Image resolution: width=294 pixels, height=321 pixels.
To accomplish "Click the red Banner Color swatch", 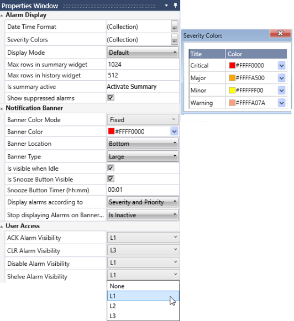I will (x=111, y=131).
